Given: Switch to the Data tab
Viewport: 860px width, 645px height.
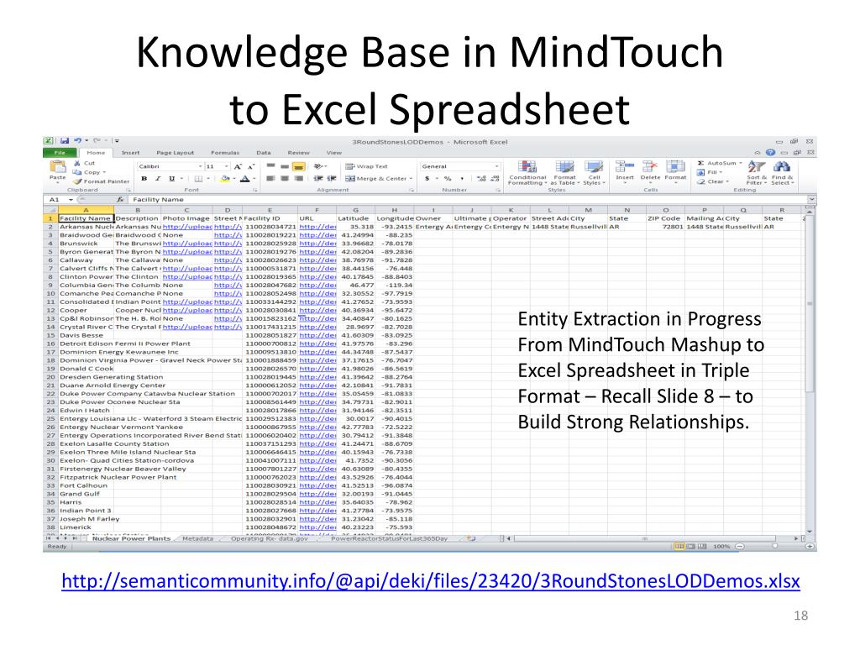Looking at the screenshot, I should click(263, 153).
